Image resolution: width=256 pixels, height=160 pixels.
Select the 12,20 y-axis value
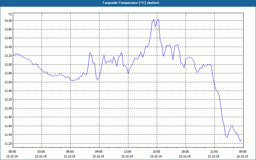(8, 100)
